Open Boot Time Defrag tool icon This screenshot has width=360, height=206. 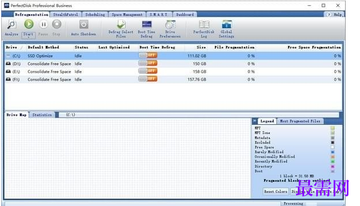pos(147,24)
